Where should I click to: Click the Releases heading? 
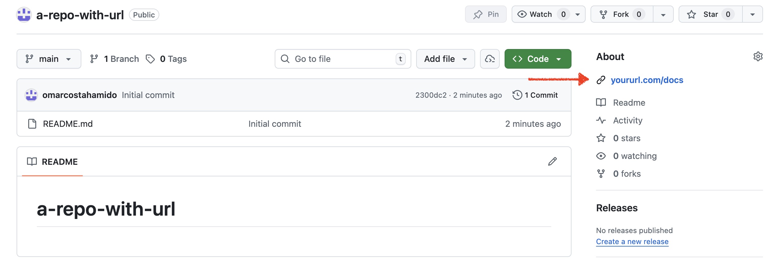[x=617, y=208]
